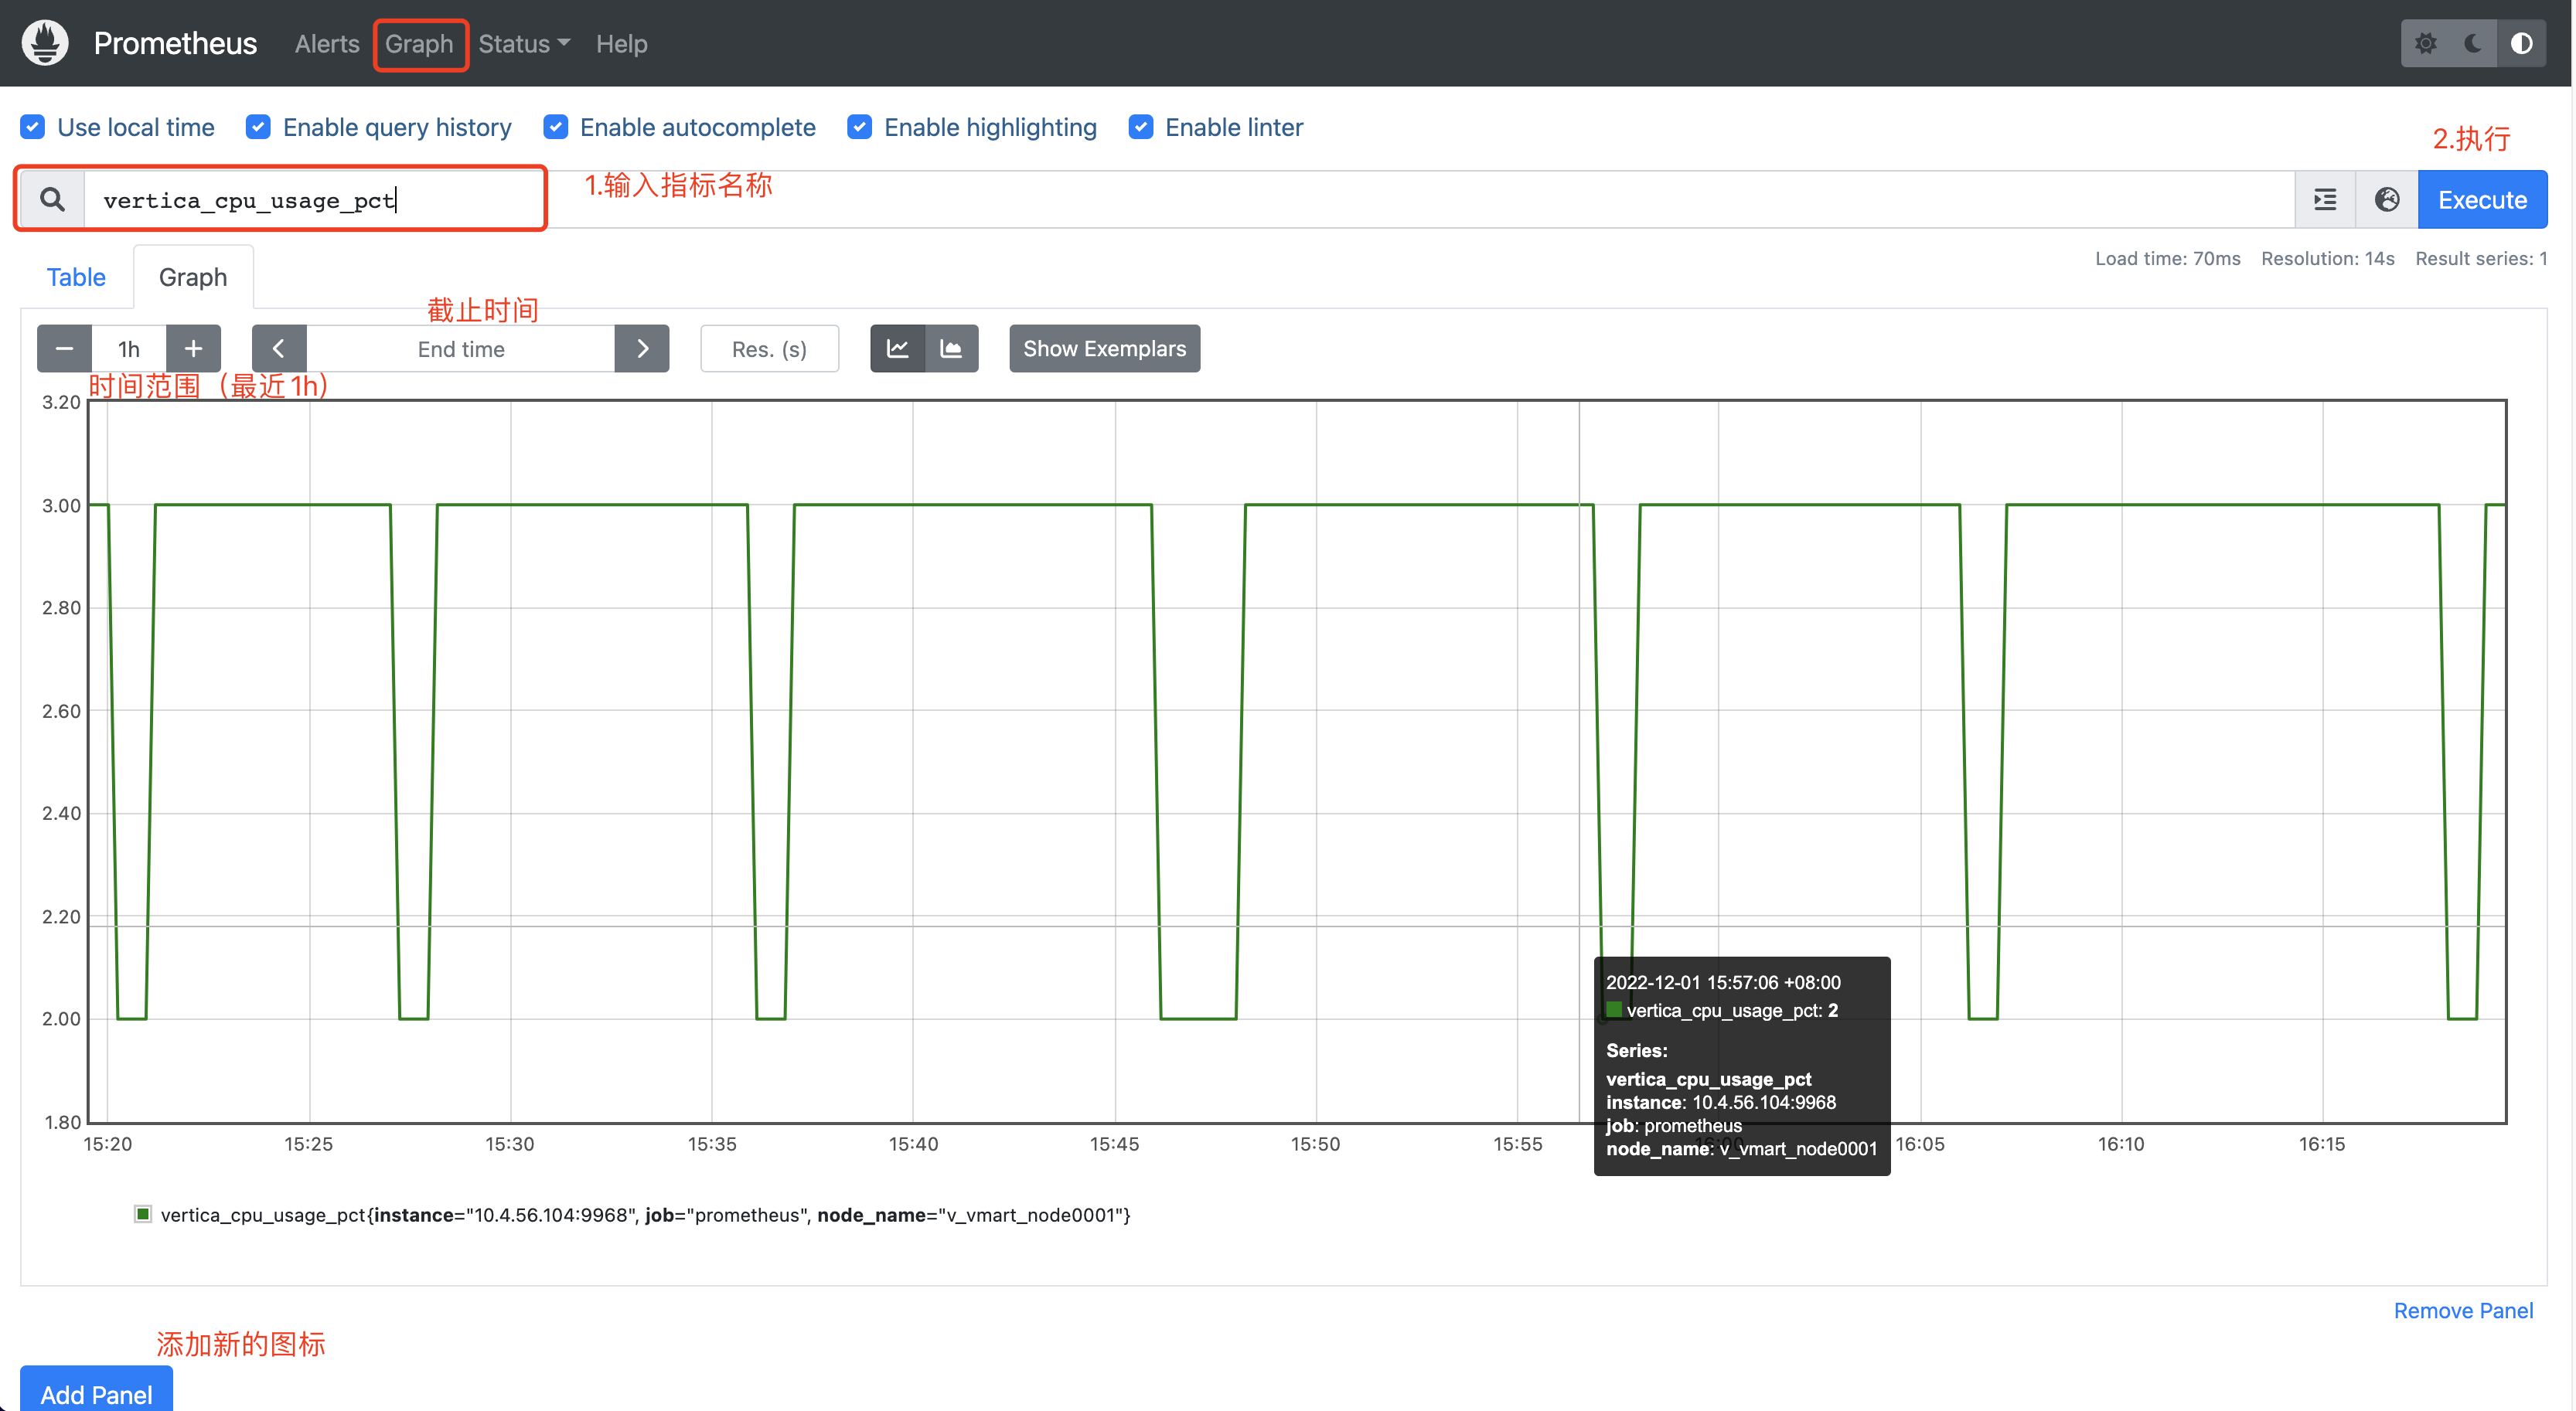
Task: Click the green legend series swatch
Action: pyautogui.click(x=143, y=1214)
